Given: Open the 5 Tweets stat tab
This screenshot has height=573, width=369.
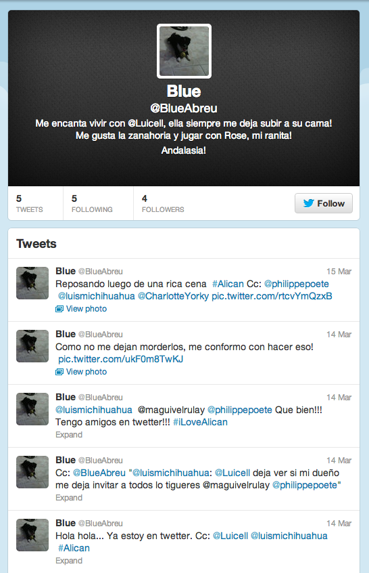Looking at the screenshot, I should coord(35,204).
